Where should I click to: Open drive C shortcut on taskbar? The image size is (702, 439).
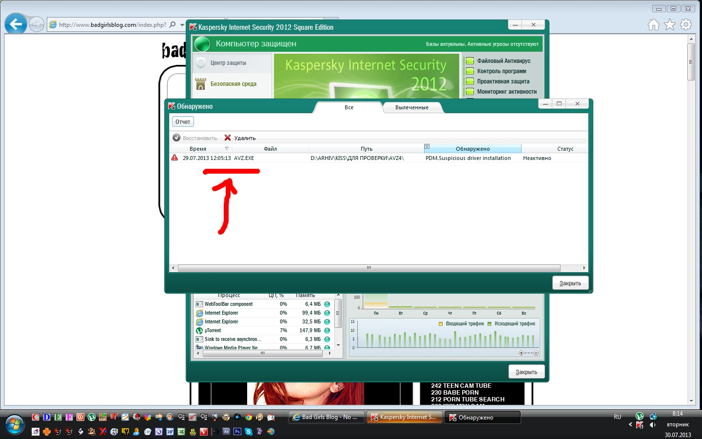(x=36, y=417)
